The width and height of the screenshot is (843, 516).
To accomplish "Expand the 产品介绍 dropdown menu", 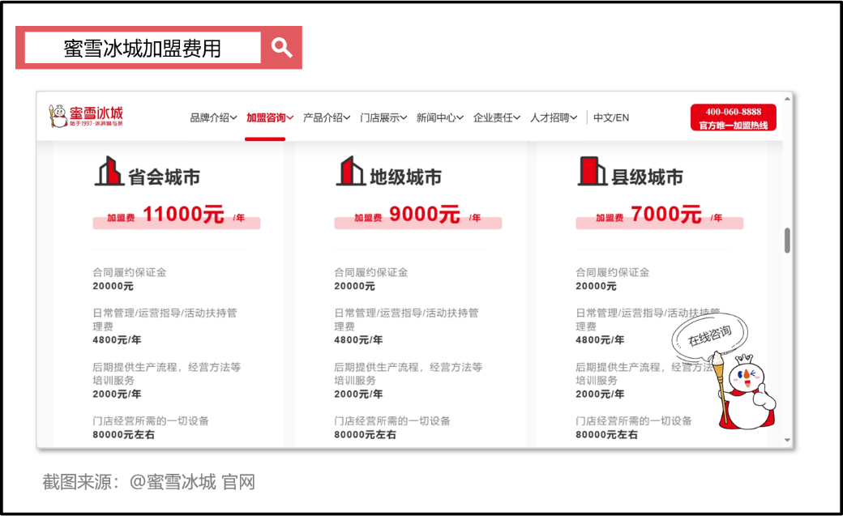I will click(x=326, y=117).
